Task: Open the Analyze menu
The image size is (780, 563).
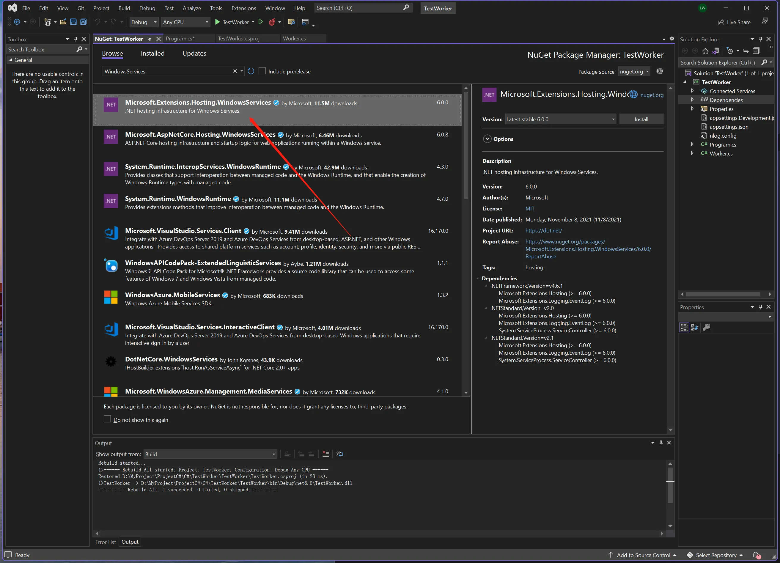Action: (x=191, y=8)
